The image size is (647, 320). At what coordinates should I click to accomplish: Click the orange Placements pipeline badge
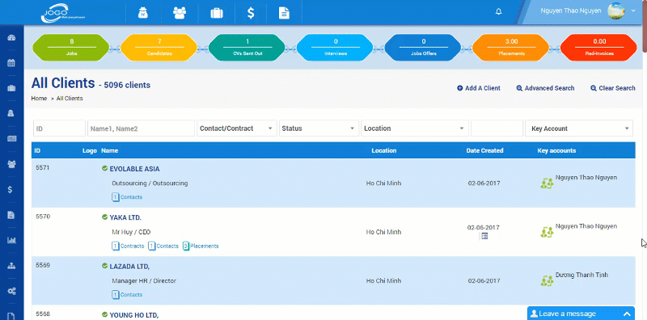(x=511, y=48)
